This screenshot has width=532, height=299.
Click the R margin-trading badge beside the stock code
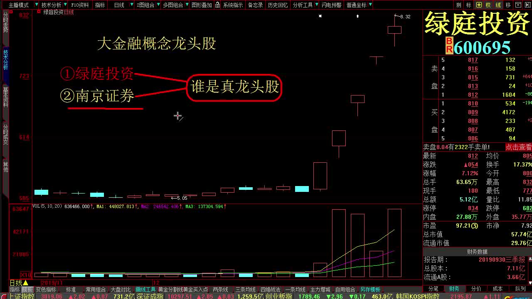[x=449, y=50]
